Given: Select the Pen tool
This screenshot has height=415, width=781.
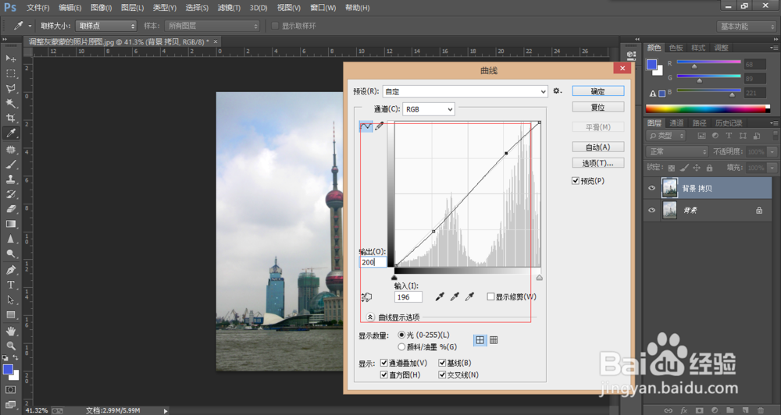Looking at the screenshot, I should point(10,270).
